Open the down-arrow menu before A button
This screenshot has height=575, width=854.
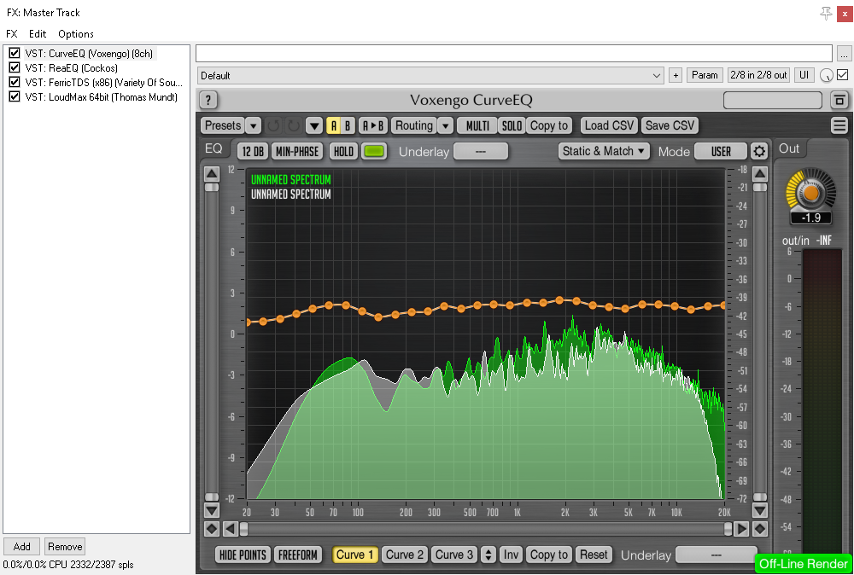click(313, 125)
